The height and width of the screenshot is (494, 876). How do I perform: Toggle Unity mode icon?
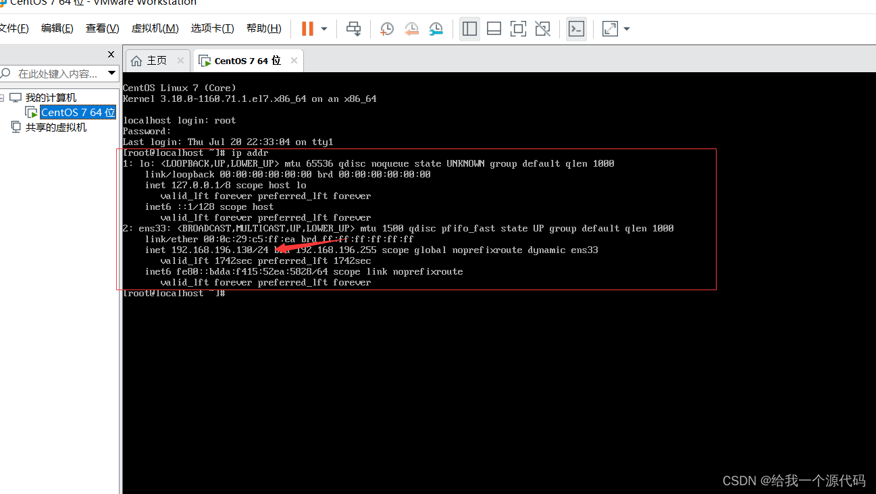(x=542, y=28)
